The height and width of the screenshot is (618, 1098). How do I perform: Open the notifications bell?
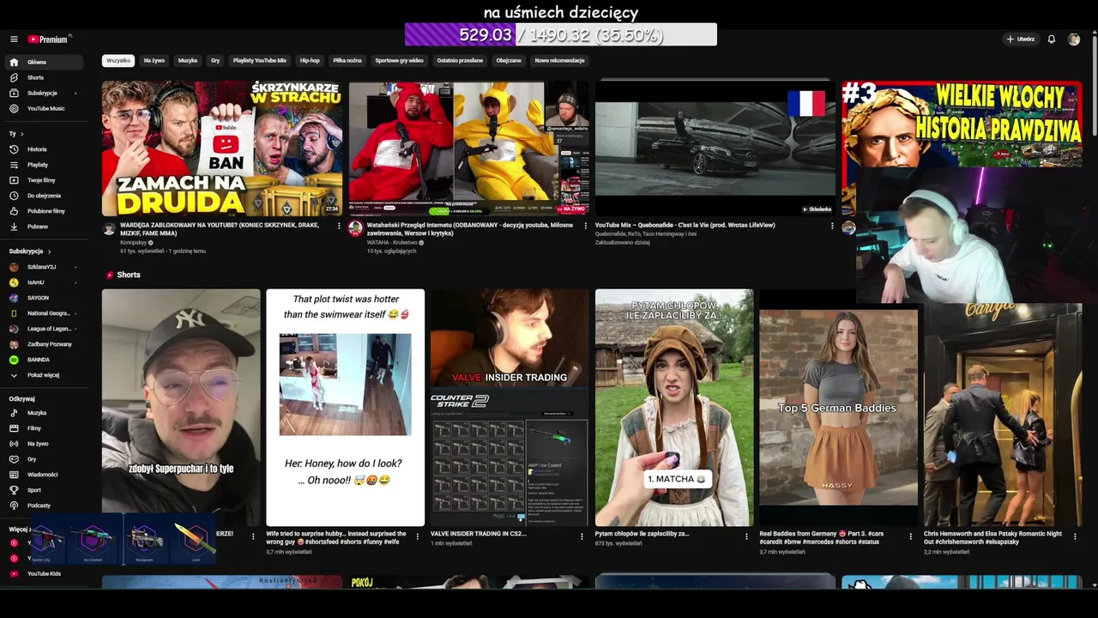[x=1052, y=39]
